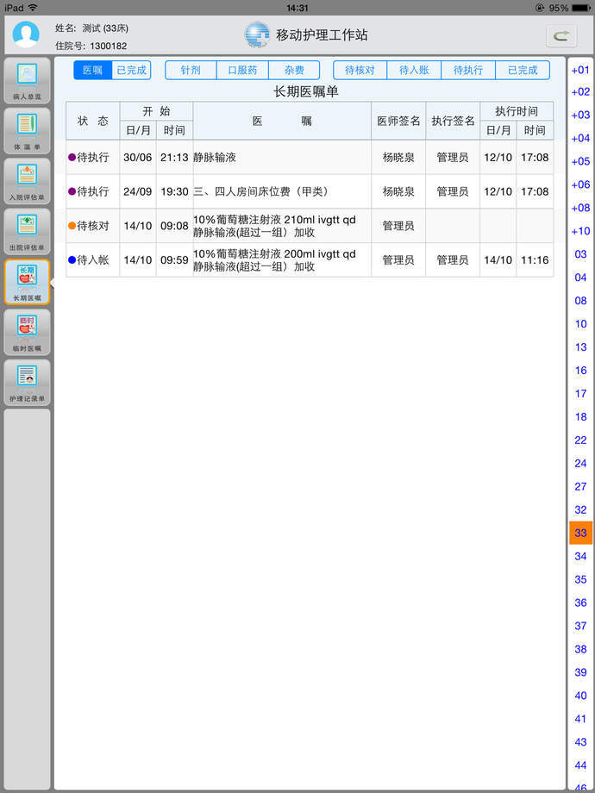Select bed 03 in bed list
This screenshot has width=595, height=793.
(581, 254)
